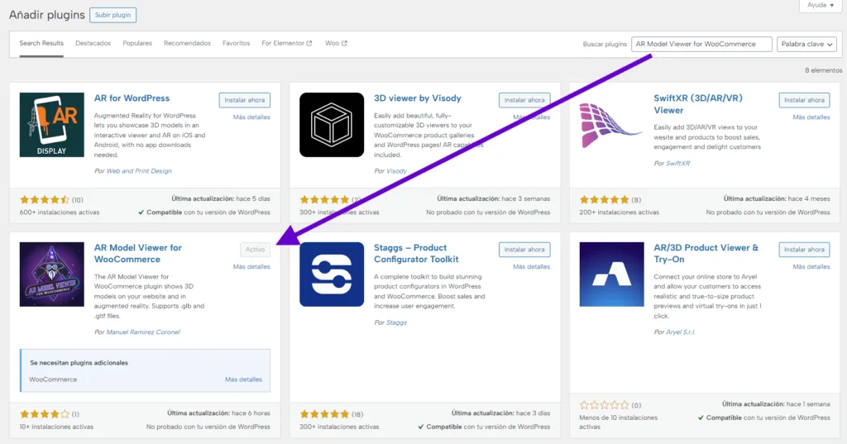Focus the Buscar plugins search field
Image resolution: width=847 pixels, height=444 pixels.
point(701,45)
